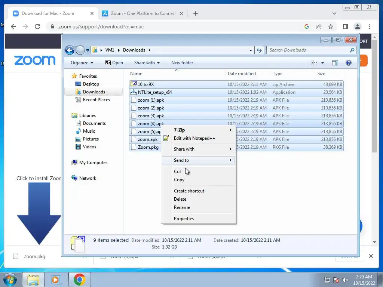
Task: Select zoom (1).apk file
Action: tap(236, 100)
